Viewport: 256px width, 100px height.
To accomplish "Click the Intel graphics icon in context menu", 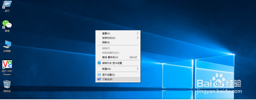I will (99, 63).
